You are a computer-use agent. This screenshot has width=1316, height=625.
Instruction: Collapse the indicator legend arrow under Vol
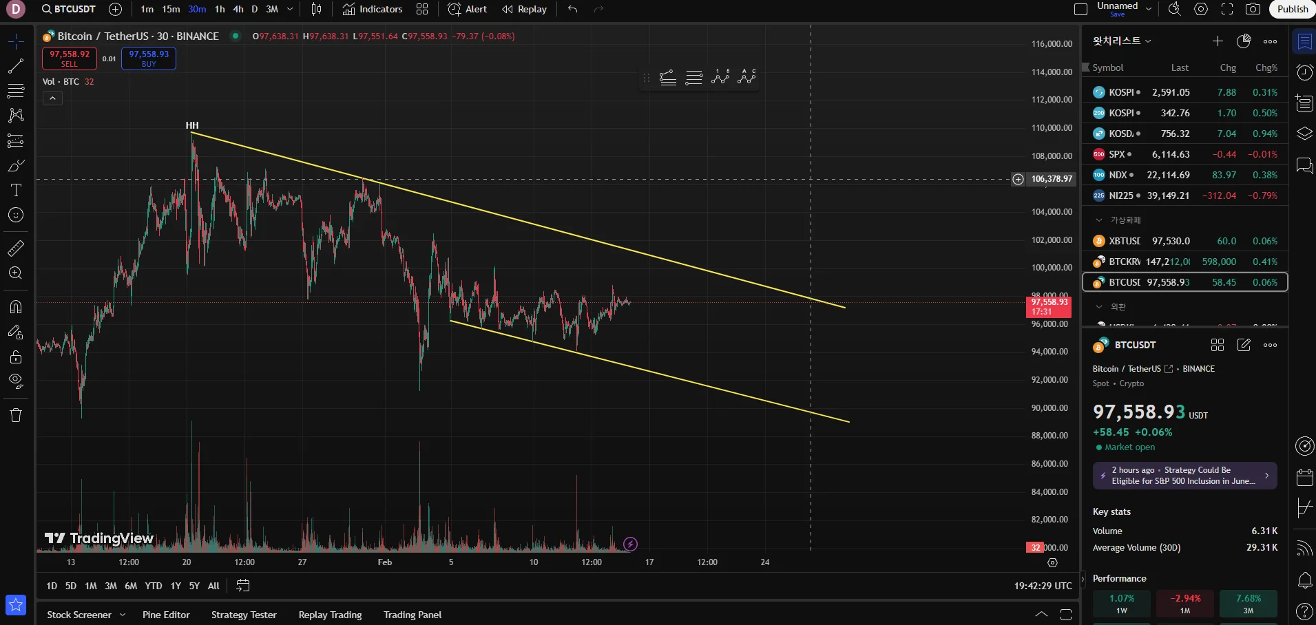click(52, 98)
